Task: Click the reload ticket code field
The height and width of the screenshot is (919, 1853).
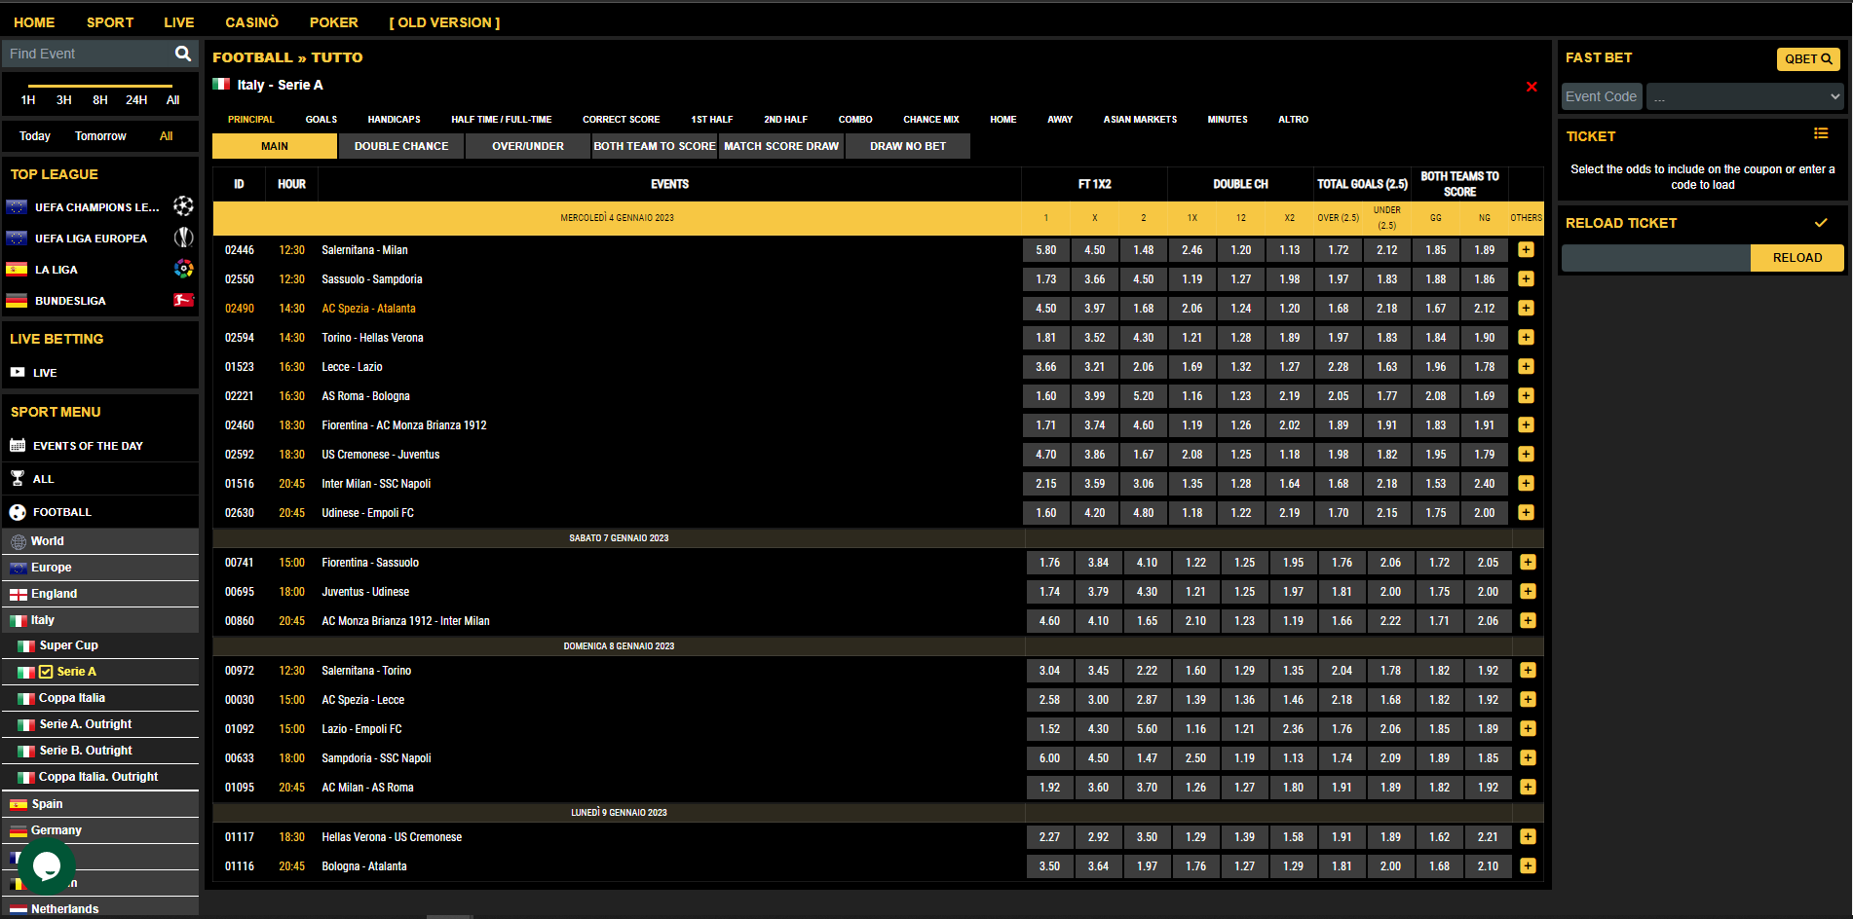Action: click(1655, 258)
